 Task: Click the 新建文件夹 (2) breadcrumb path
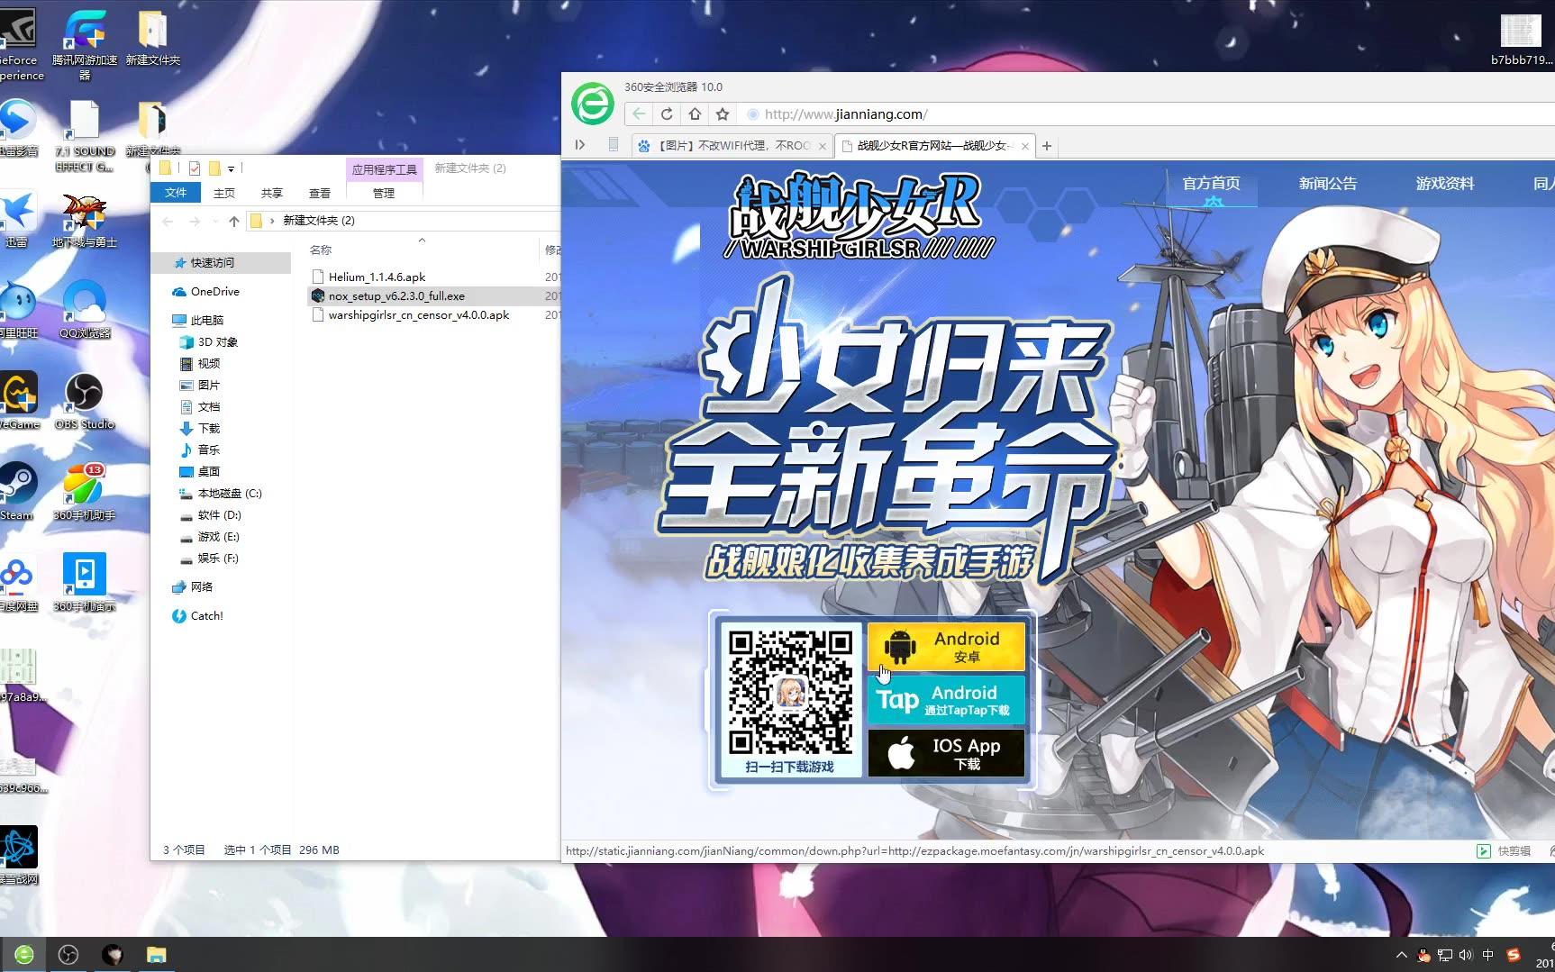(319, 221)
